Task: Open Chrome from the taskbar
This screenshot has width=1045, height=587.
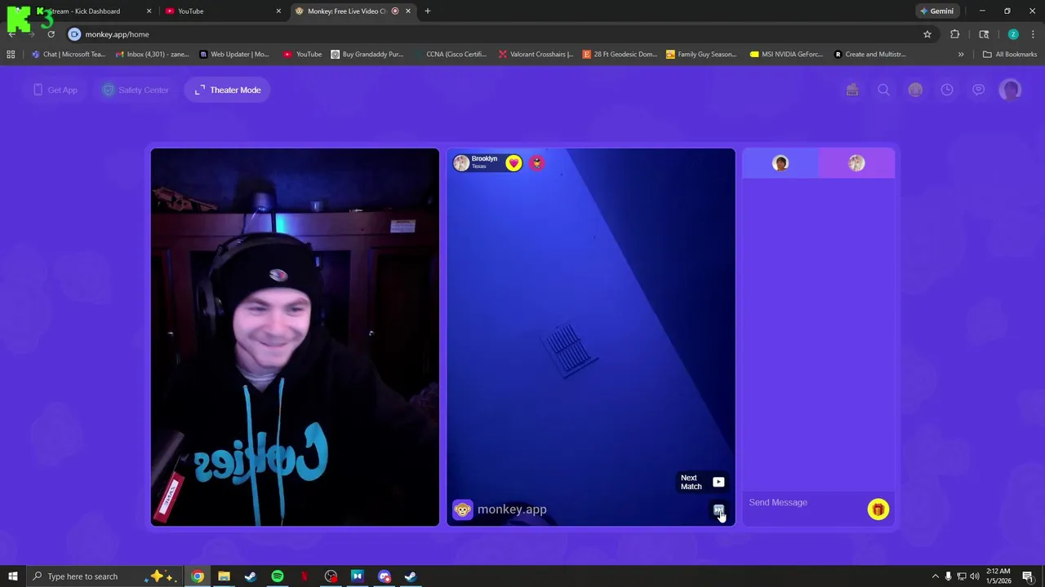Action: click(x=198, y=576)
